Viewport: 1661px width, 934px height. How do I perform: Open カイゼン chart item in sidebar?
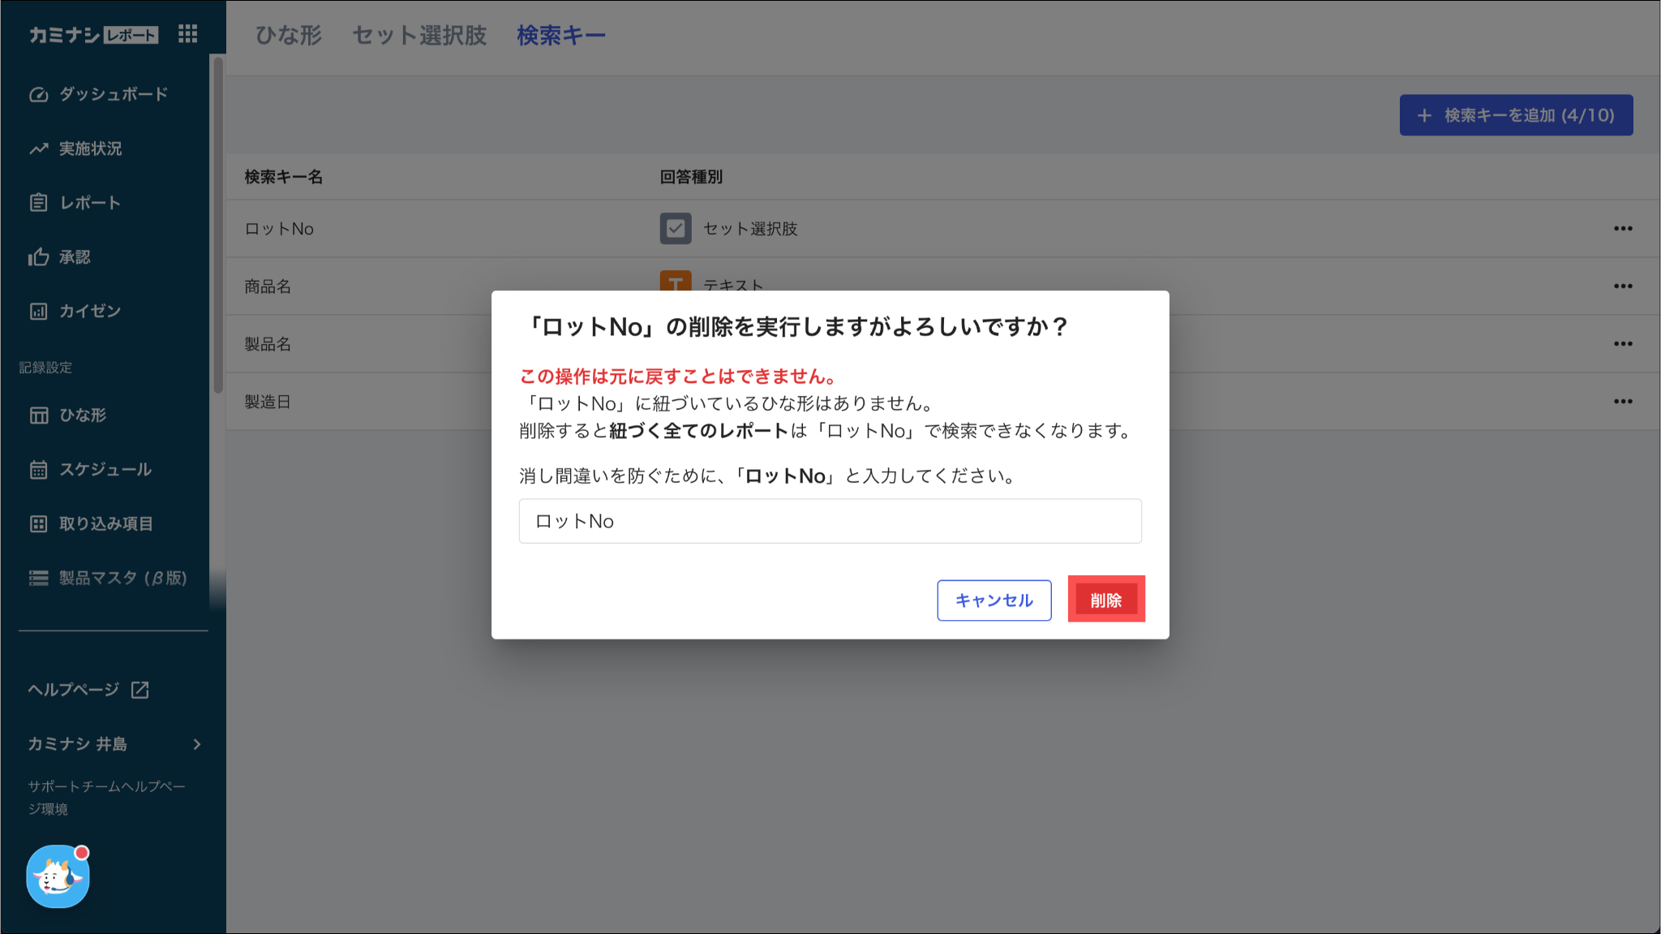[x=89, y=311]
